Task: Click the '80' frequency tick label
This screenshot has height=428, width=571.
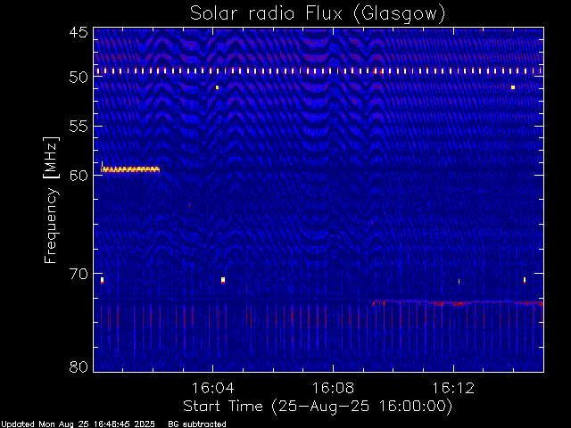Action: (79, 366)
